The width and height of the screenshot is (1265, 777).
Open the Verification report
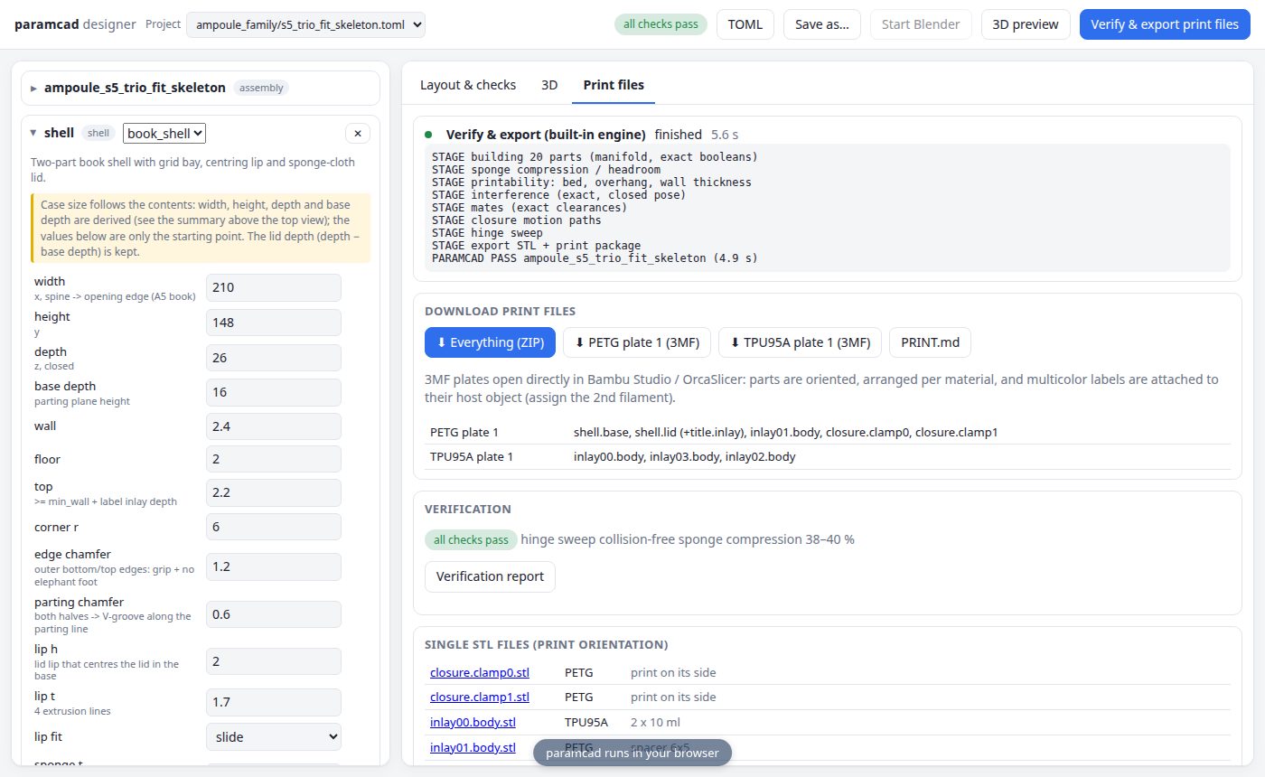(x=490, y=576)
